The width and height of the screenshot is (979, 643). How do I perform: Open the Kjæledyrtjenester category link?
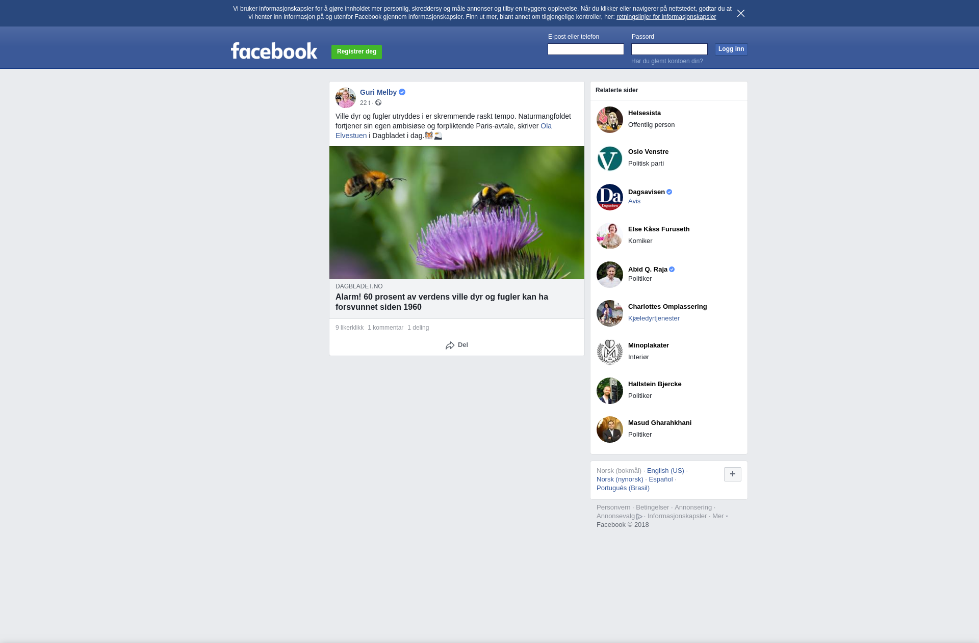[654, 318]
